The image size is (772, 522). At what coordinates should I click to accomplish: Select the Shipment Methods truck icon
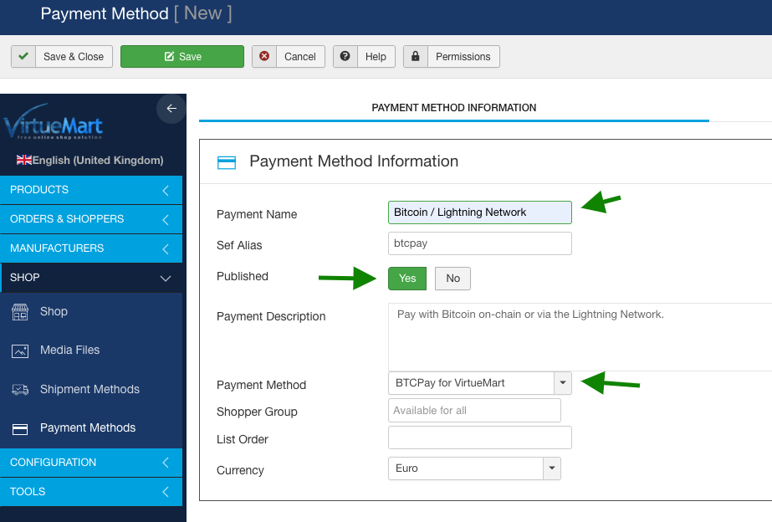21,389
